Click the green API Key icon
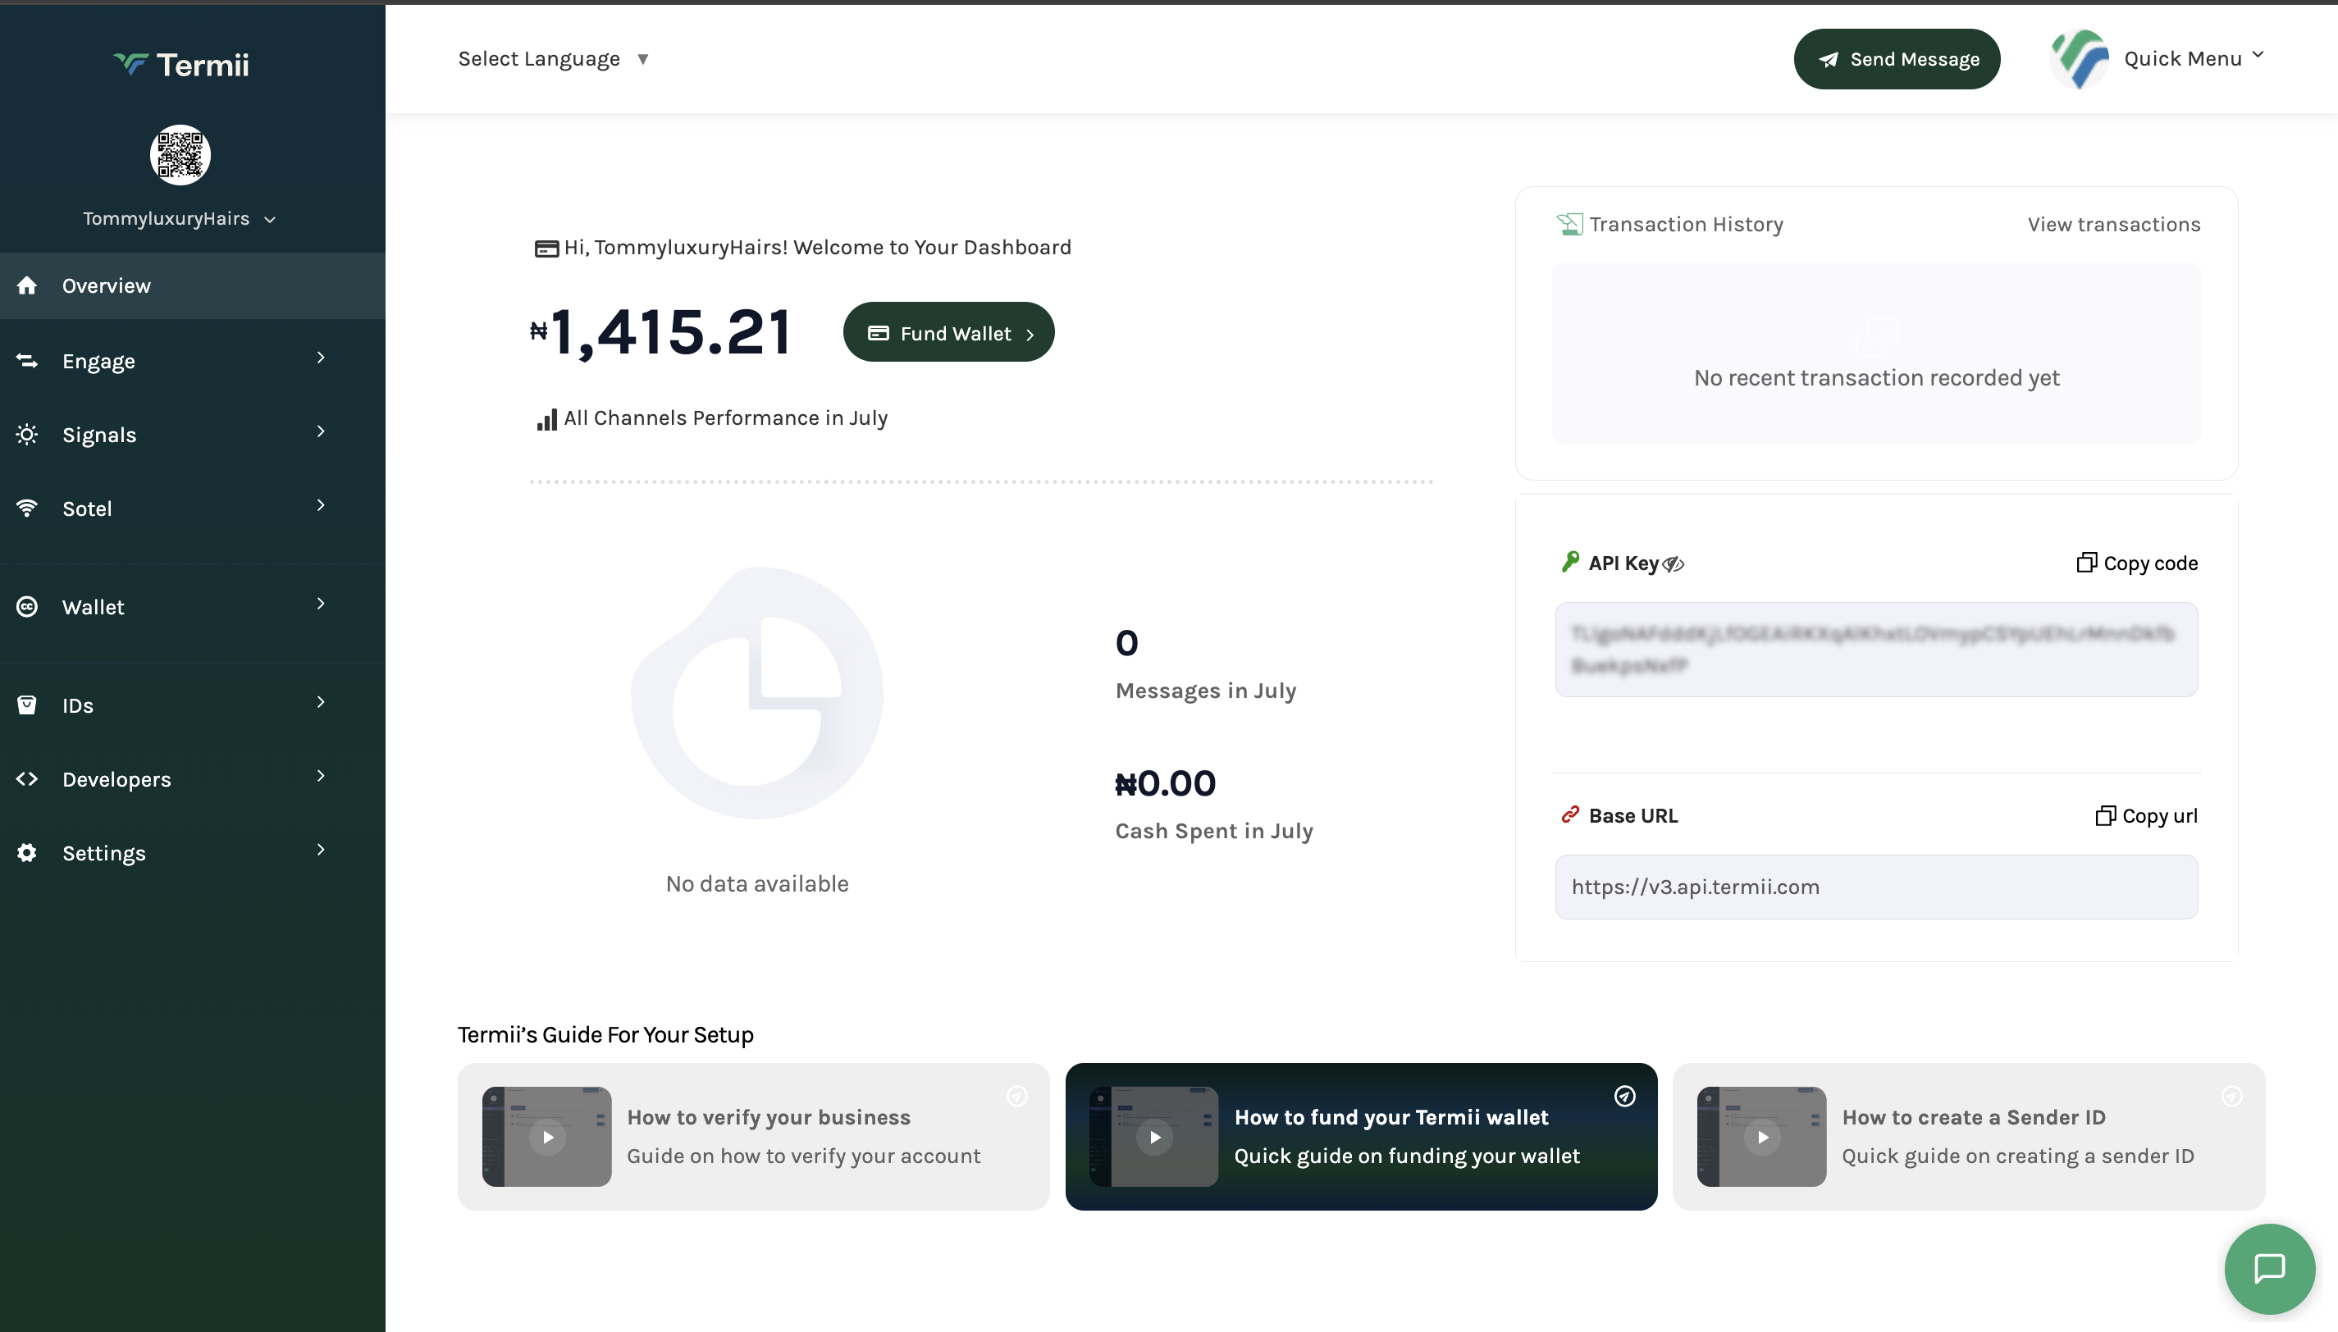This screenshot has height=1332, width=2338. click(x=1569, y=562)
